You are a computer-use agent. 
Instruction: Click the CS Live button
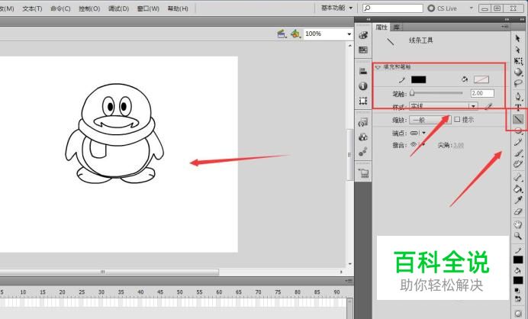pos(442,8)
